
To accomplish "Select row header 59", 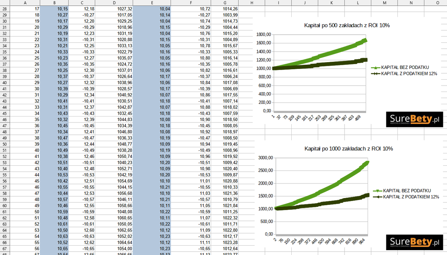I will (x=4, y=200).
